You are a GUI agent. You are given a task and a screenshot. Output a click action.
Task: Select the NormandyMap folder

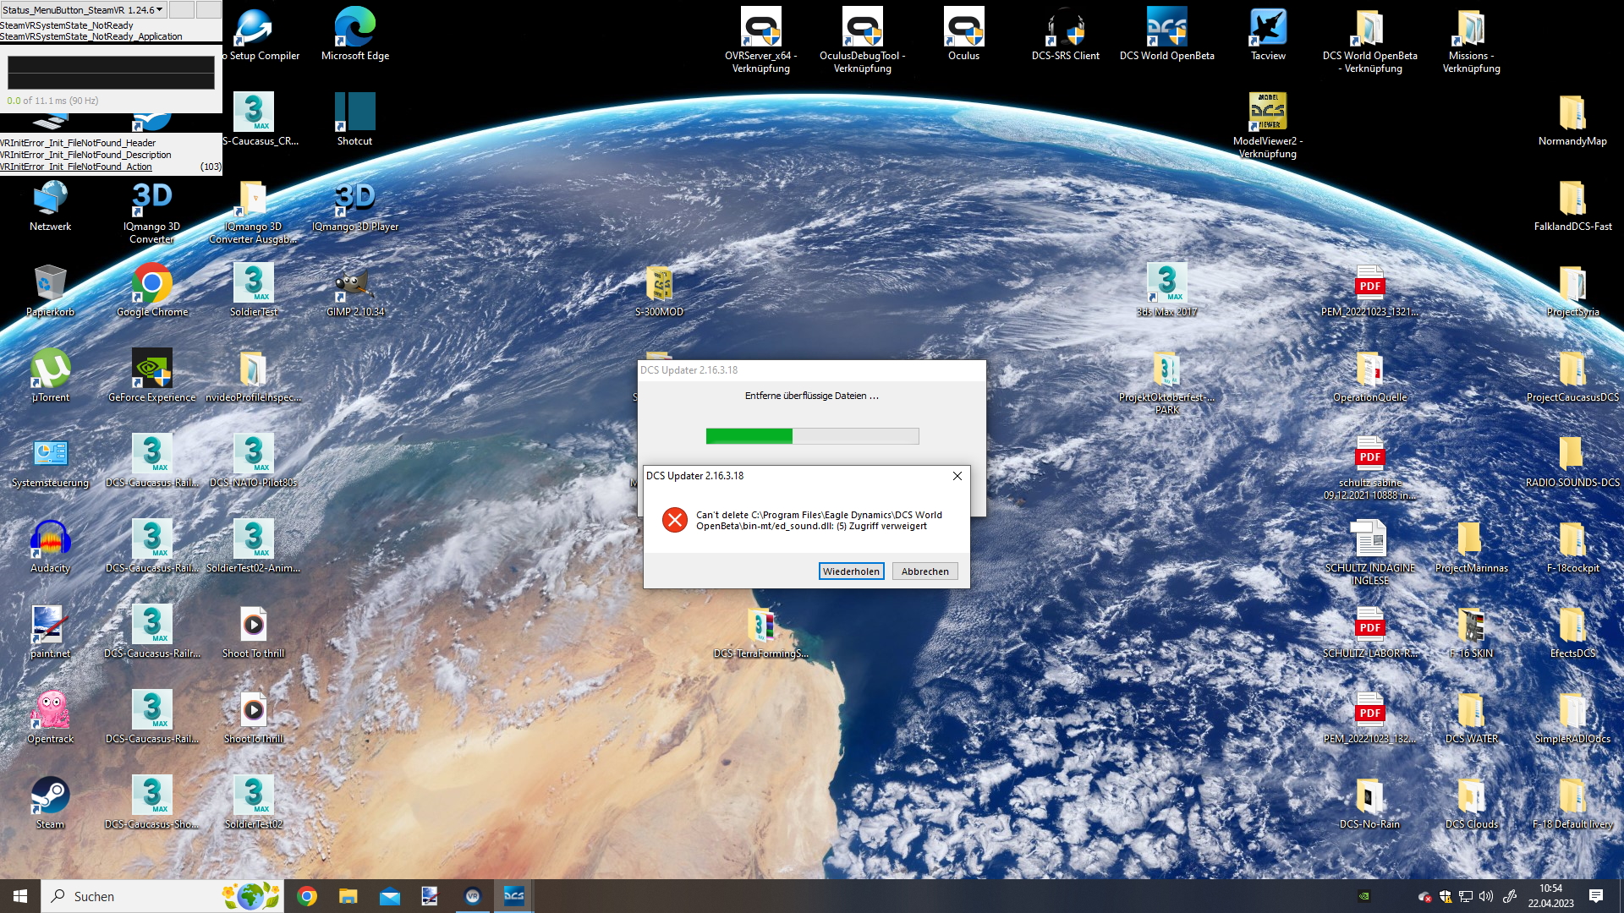[1572, 120]
